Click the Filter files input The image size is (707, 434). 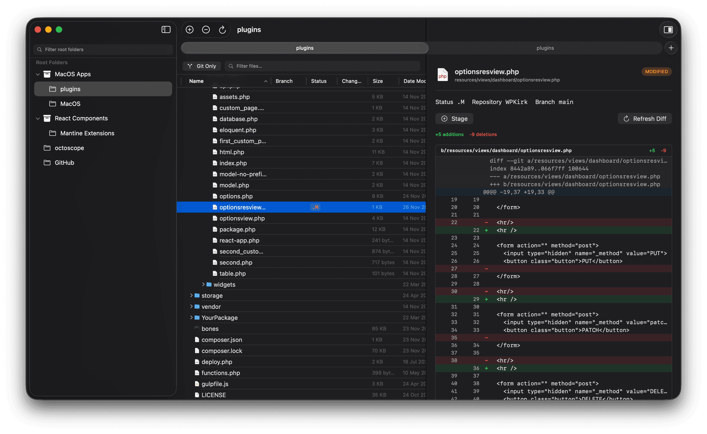click(322, 66)
